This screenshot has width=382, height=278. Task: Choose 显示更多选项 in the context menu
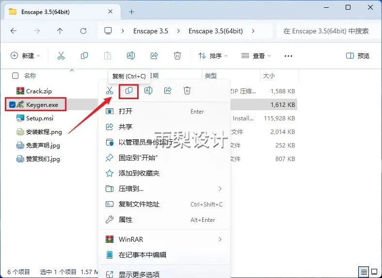(164, 274)
